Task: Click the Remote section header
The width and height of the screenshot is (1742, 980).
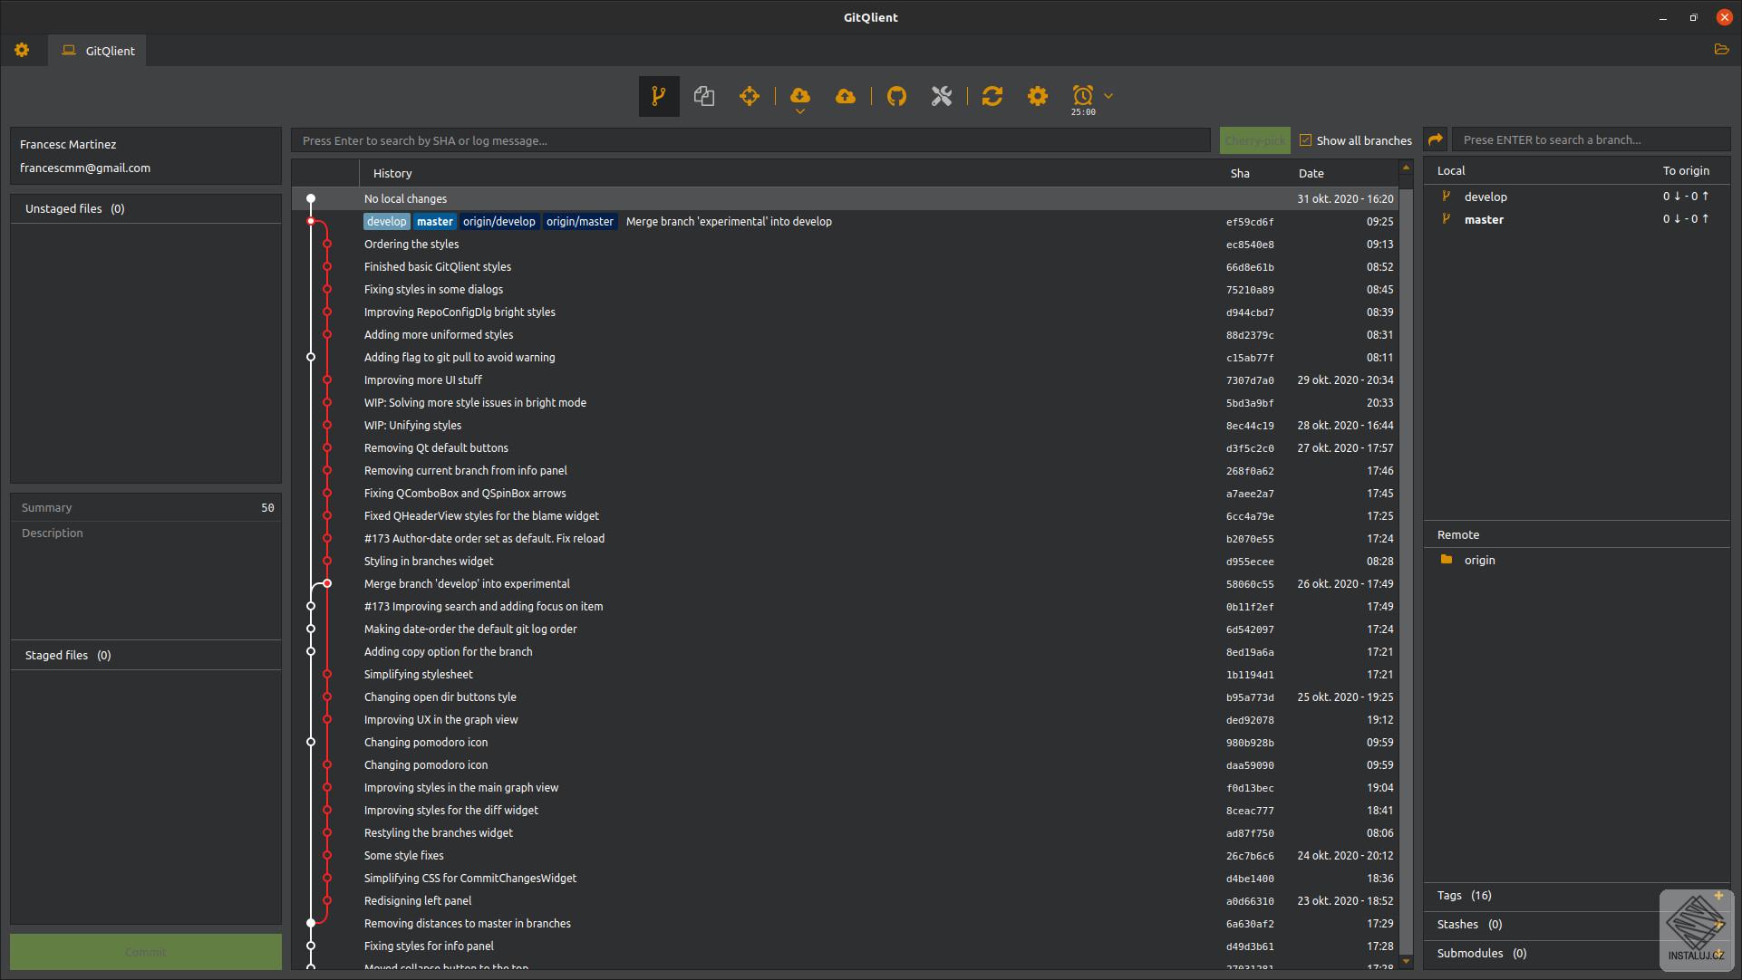Action: pos(1577,534)
